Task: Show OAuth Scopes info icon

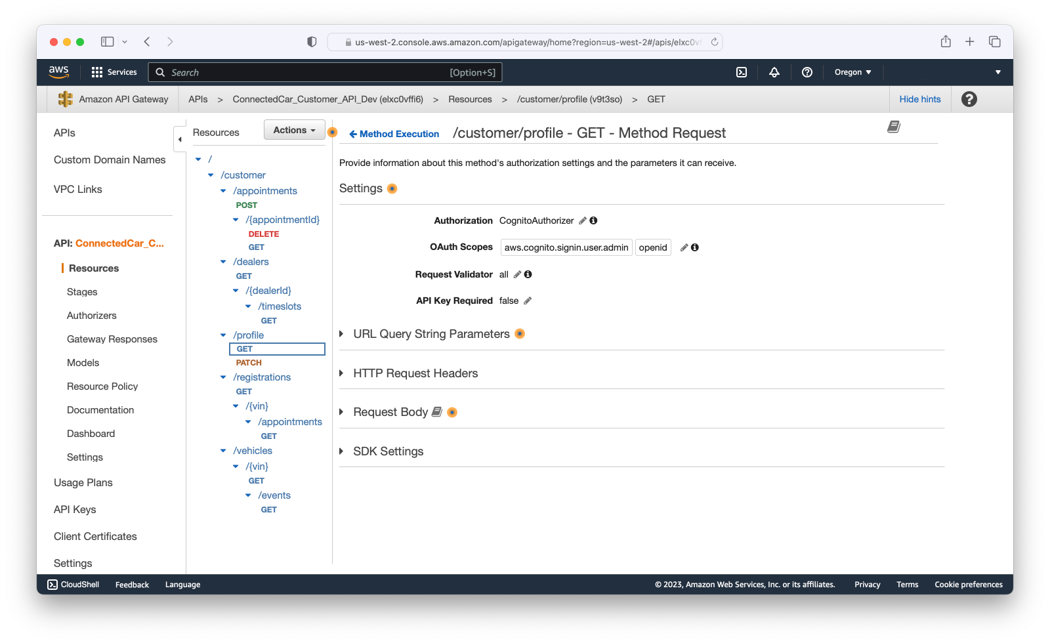Action: point(695,248)
